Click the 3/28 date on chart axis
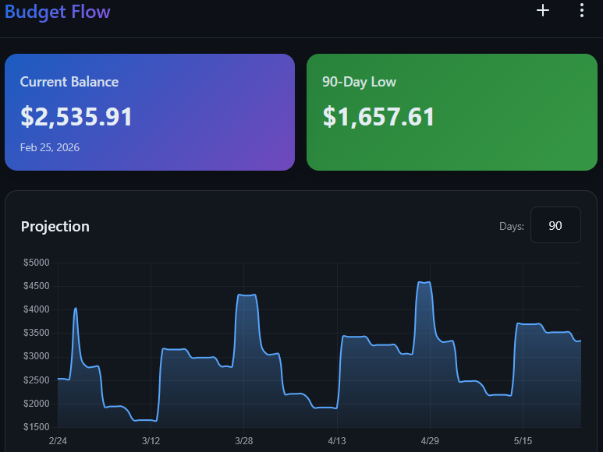603x452 pixels. 244,440
